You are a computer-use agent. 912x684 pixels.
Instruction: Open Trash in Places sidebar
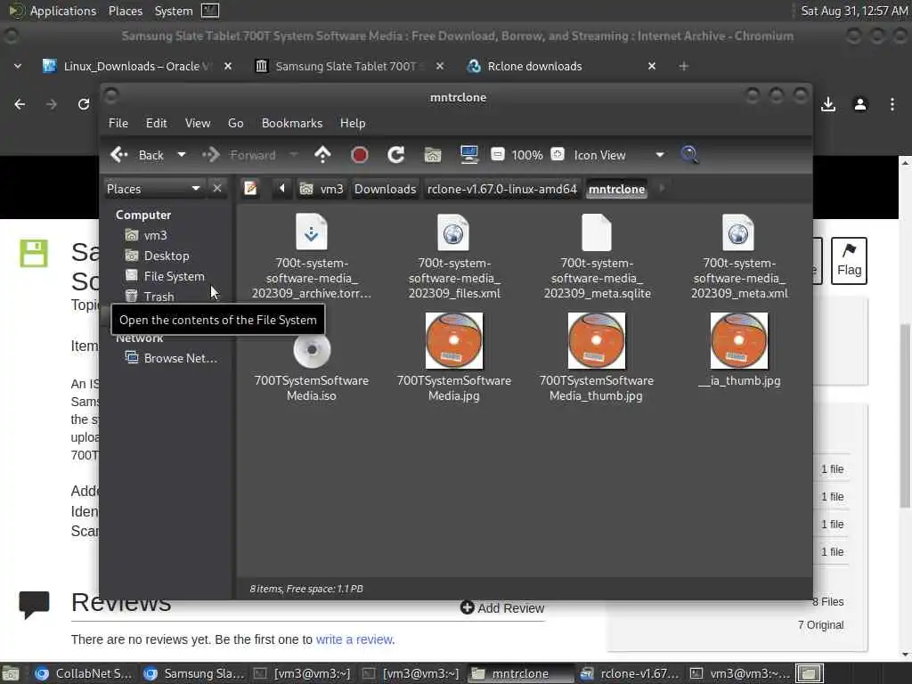[x=150, y=297]
